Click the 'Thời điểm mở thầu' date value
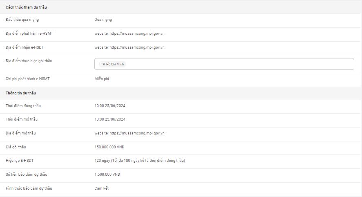 tap(109, 119)
